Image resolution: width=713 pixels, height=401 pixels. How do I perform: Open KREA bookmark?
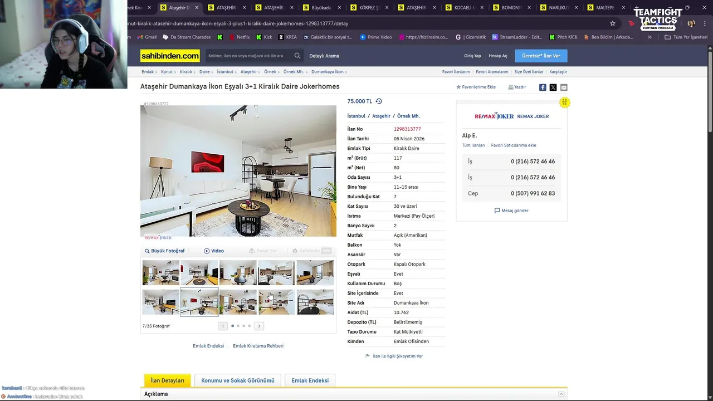point(287,37)
